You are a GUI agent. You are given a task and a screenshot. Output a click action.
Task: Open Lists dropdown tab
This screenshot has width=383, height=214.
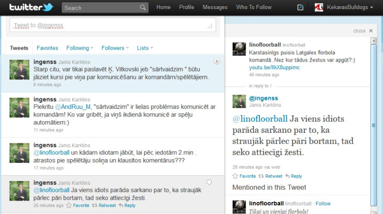click(145, 48)
